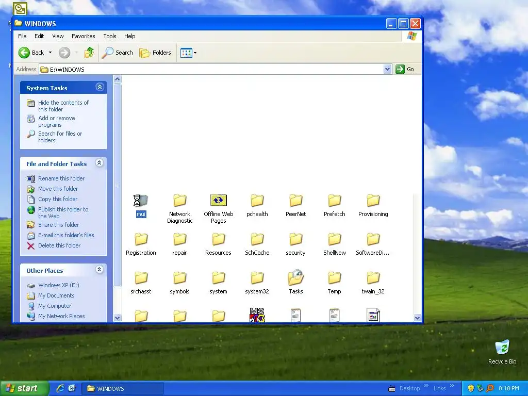528x396 pixels.
Task: Collapse the Other Places panel
Action: point(100,270)
